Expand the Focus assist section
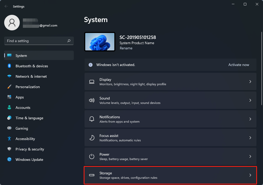The height and width of the screenshot is (185, 263). (250, 137)
